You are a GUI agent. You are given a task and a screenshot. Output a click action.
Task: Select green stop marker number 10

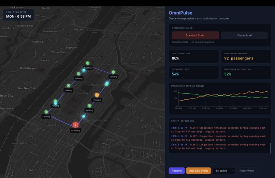113,72
